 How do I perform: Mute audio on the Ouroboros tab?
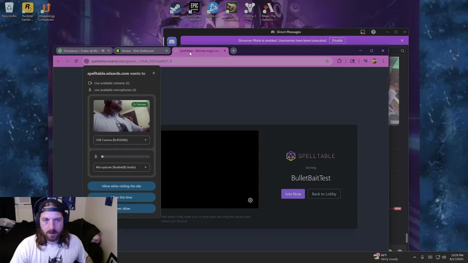click(103, 51)
